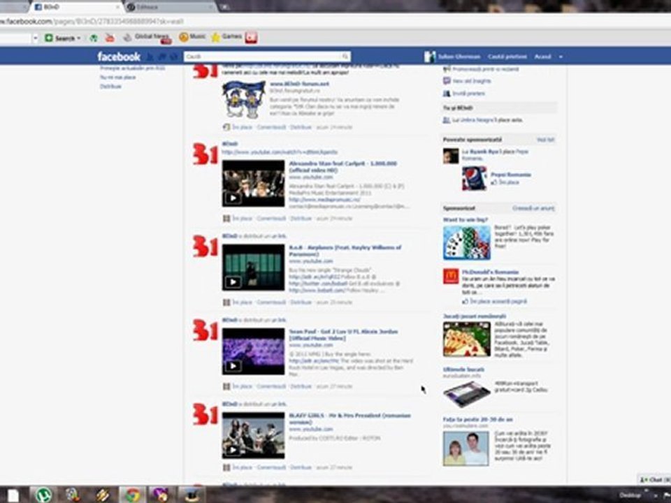The image size is (671, 503).
Task: Click 'Acasă' in Facebook header
Action: pos(542,57)
